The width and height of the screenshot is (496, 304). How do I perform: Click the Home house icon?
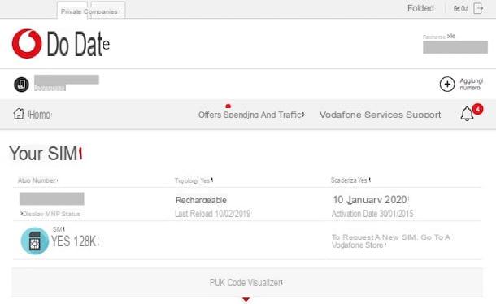click(19, 114)
